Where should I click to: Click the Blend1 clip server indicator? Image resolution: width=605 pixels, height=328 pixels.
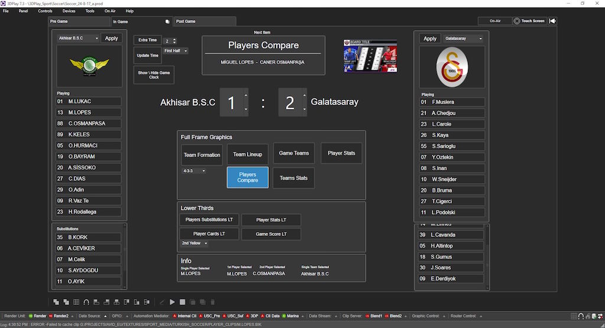374,316
